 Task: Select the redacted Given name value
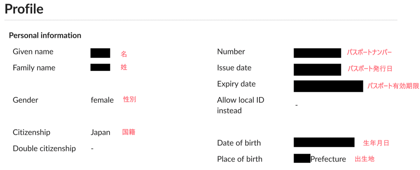100,53
